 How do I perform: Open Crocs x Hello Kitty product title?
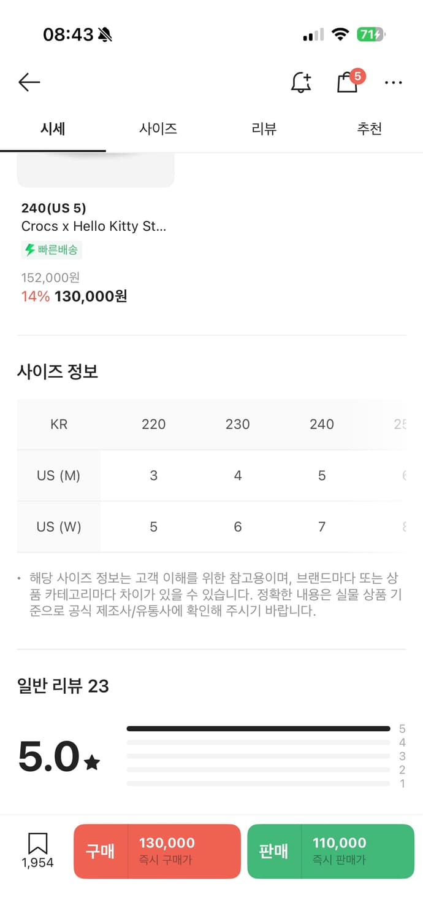[x=94, y=226]
